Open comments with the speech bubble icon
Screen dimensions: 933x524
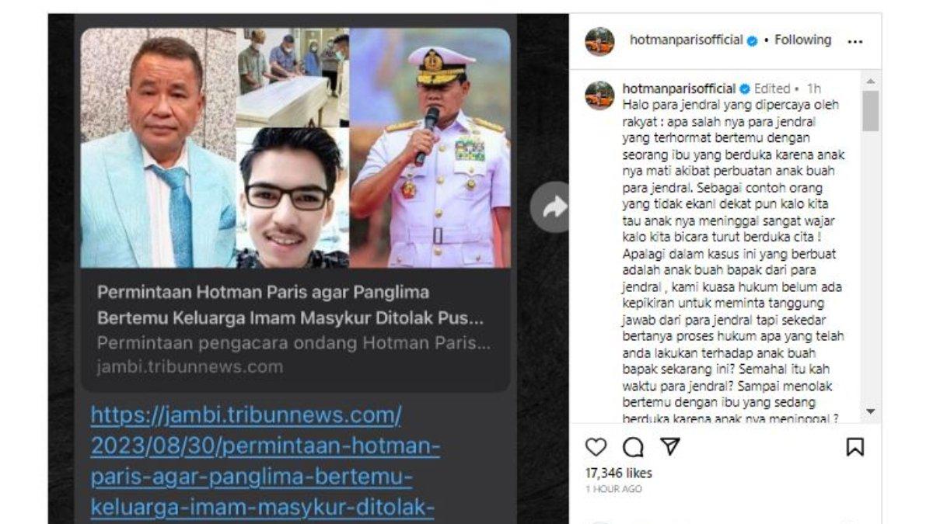pyautogui.click(x=633, y=447)
